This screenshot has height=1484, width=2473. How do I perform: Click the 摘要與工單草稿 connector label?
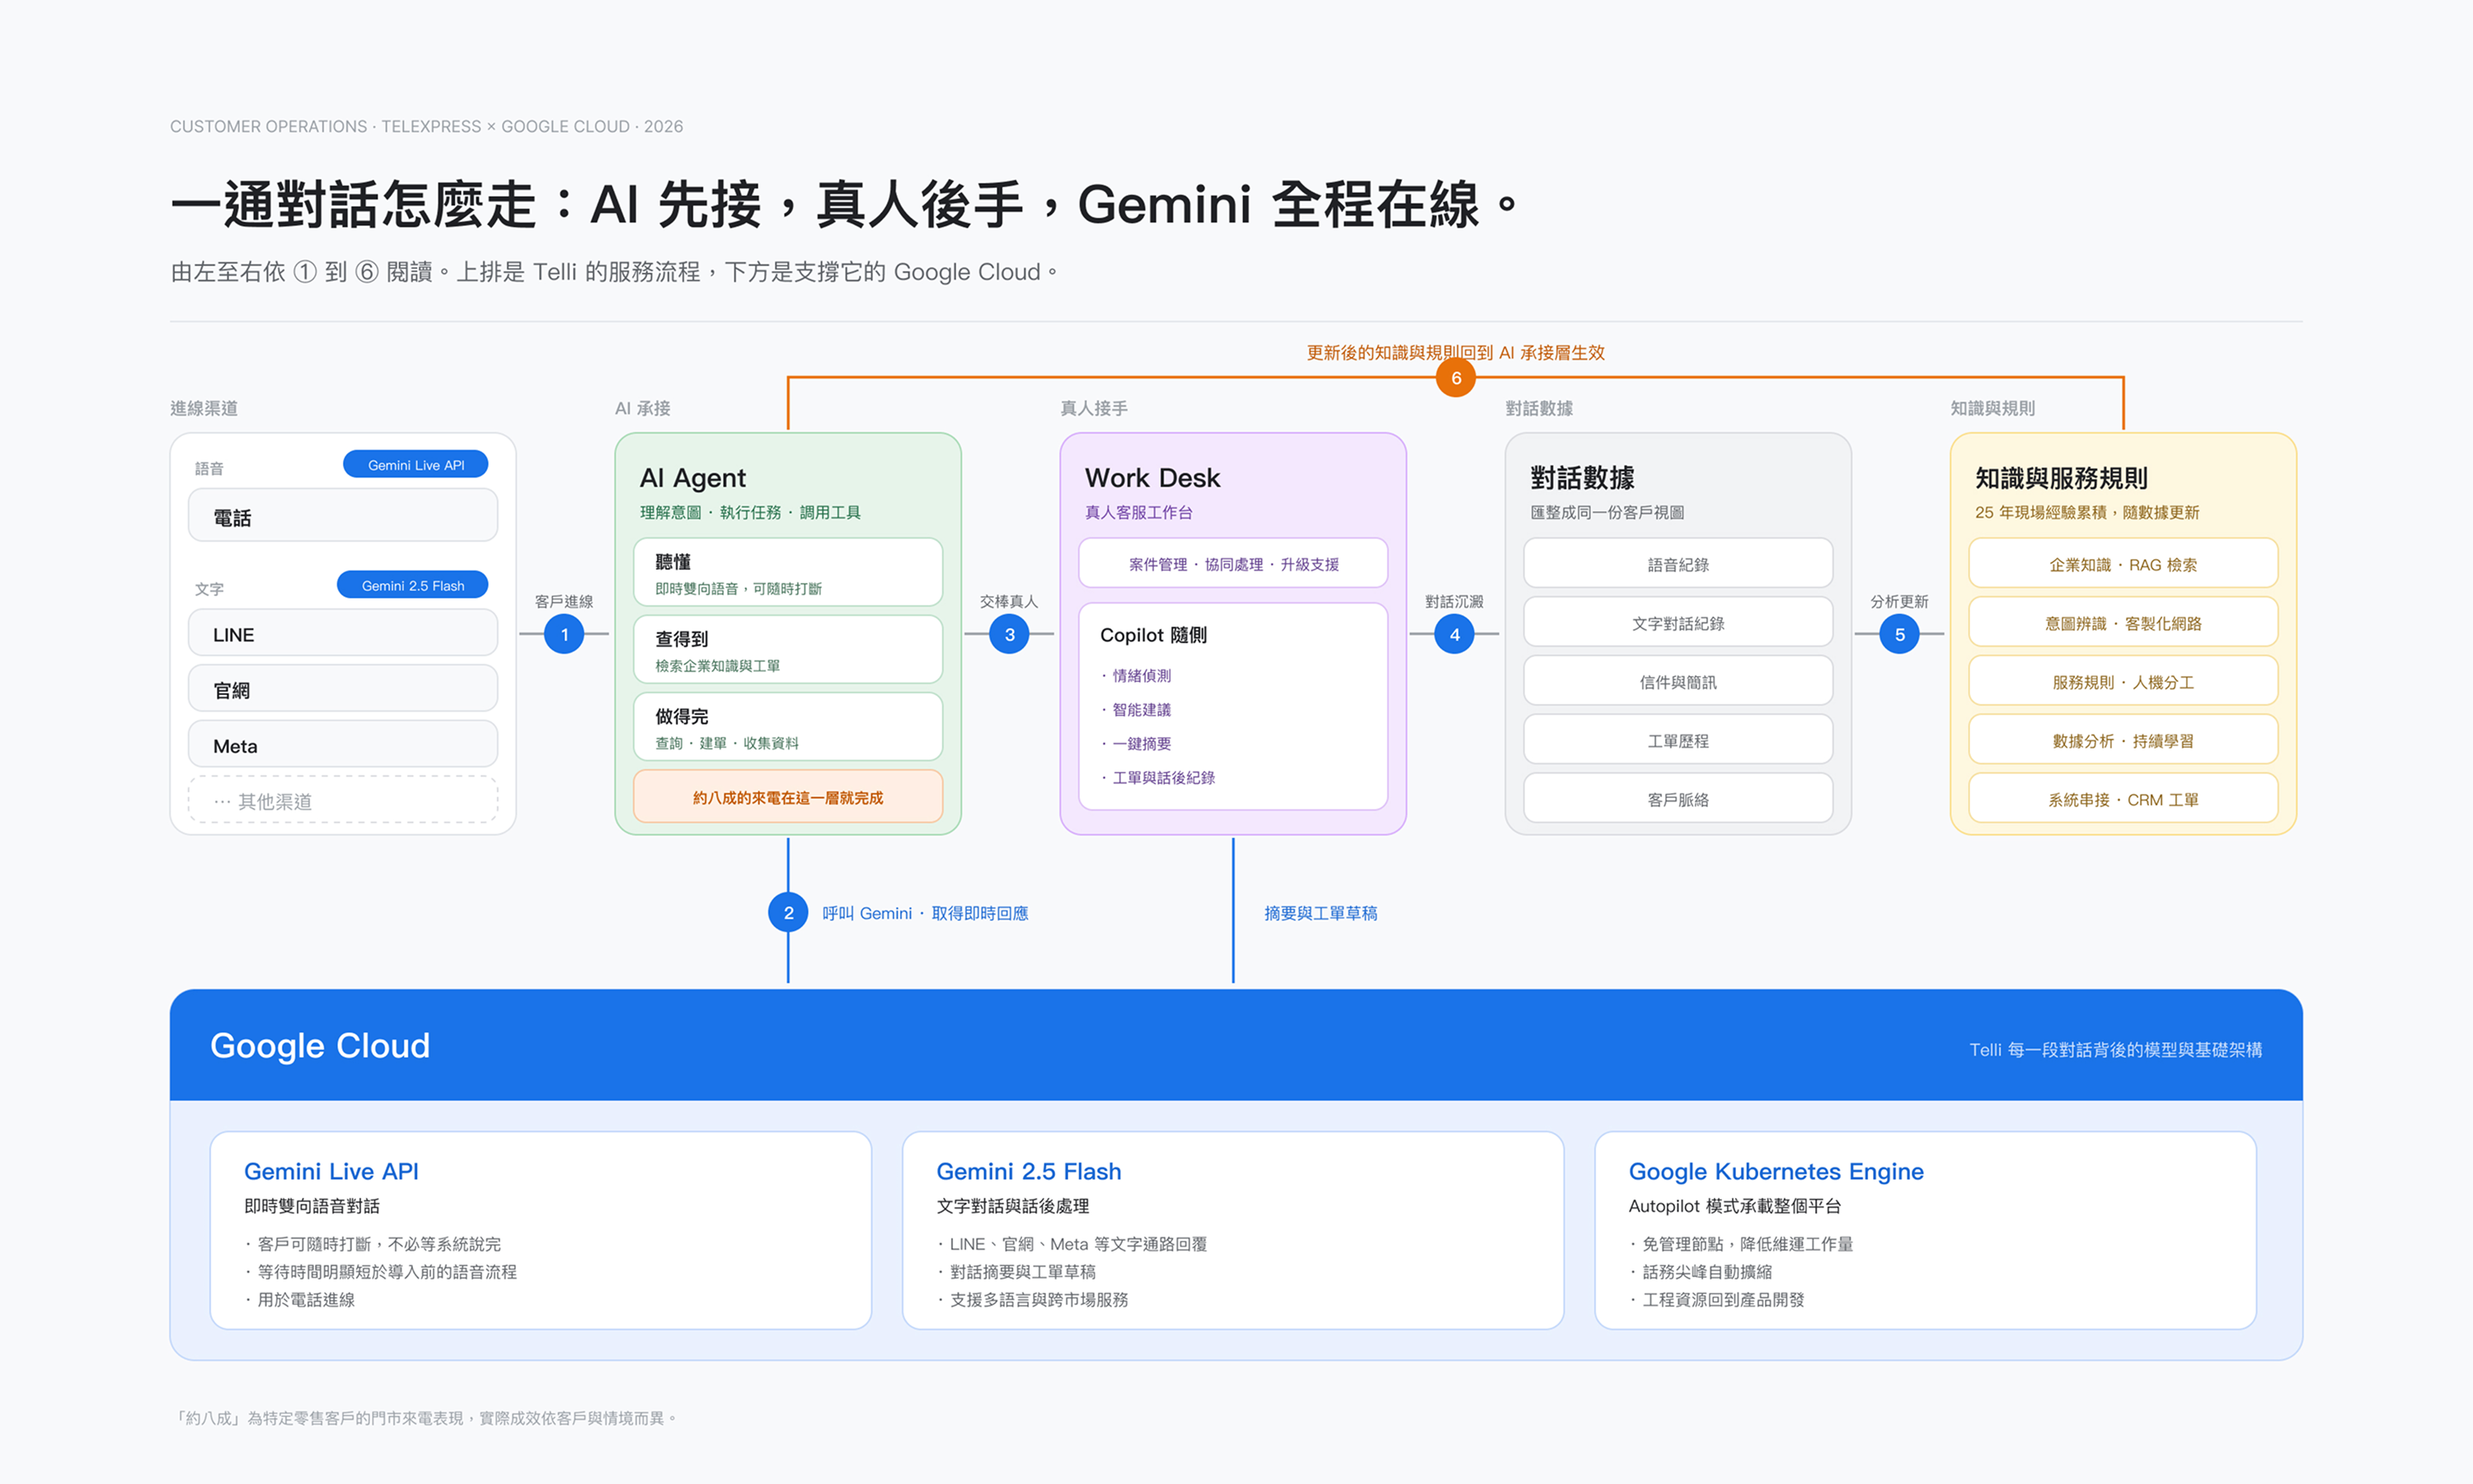coord(1321,913)
